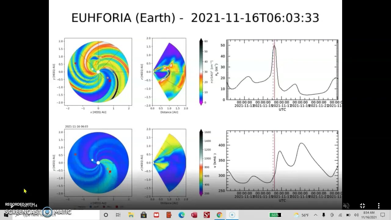
Task: Open the clock showing 8:54 AM 11/16/2021
Action: (x=369, y=215)
